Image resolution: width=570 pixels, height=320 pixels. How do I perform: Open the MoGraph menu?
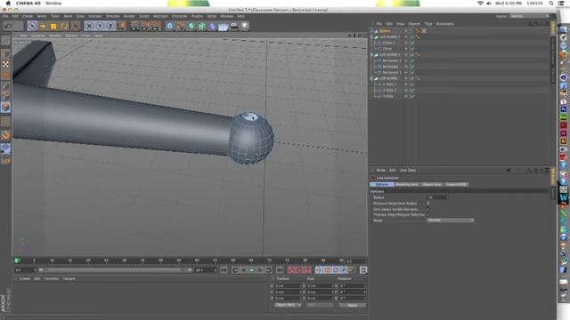[160, 16]
